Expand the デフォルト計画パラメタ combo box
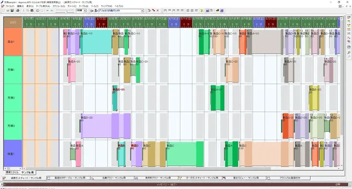Screen dimensions: 352x189 click(x=142, y=10)
